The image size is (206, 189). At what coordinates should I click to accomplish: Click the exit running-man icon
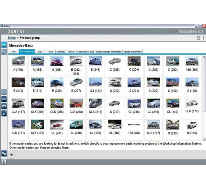[4, 162]
